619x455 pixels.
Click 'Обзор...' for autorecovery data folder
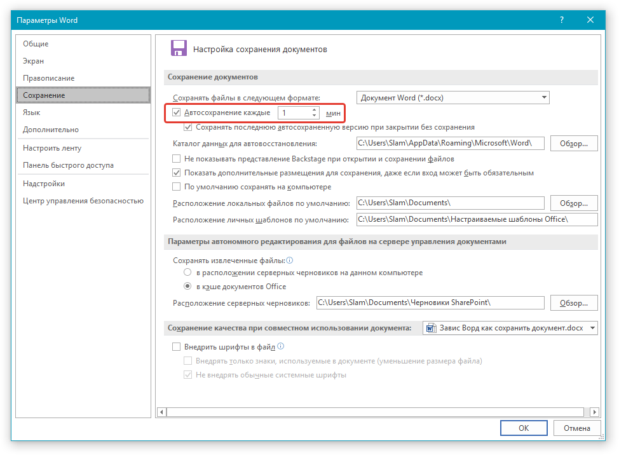[574, 144]
